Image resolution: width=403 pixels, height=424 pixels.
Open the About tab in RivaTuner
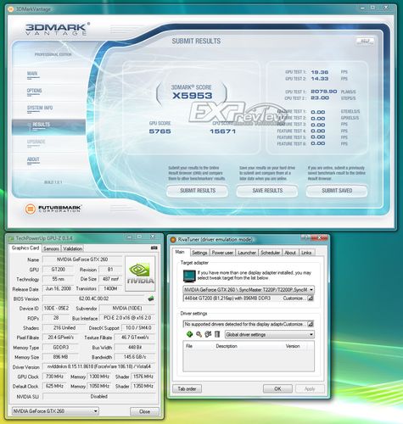[x=290, y=253]
